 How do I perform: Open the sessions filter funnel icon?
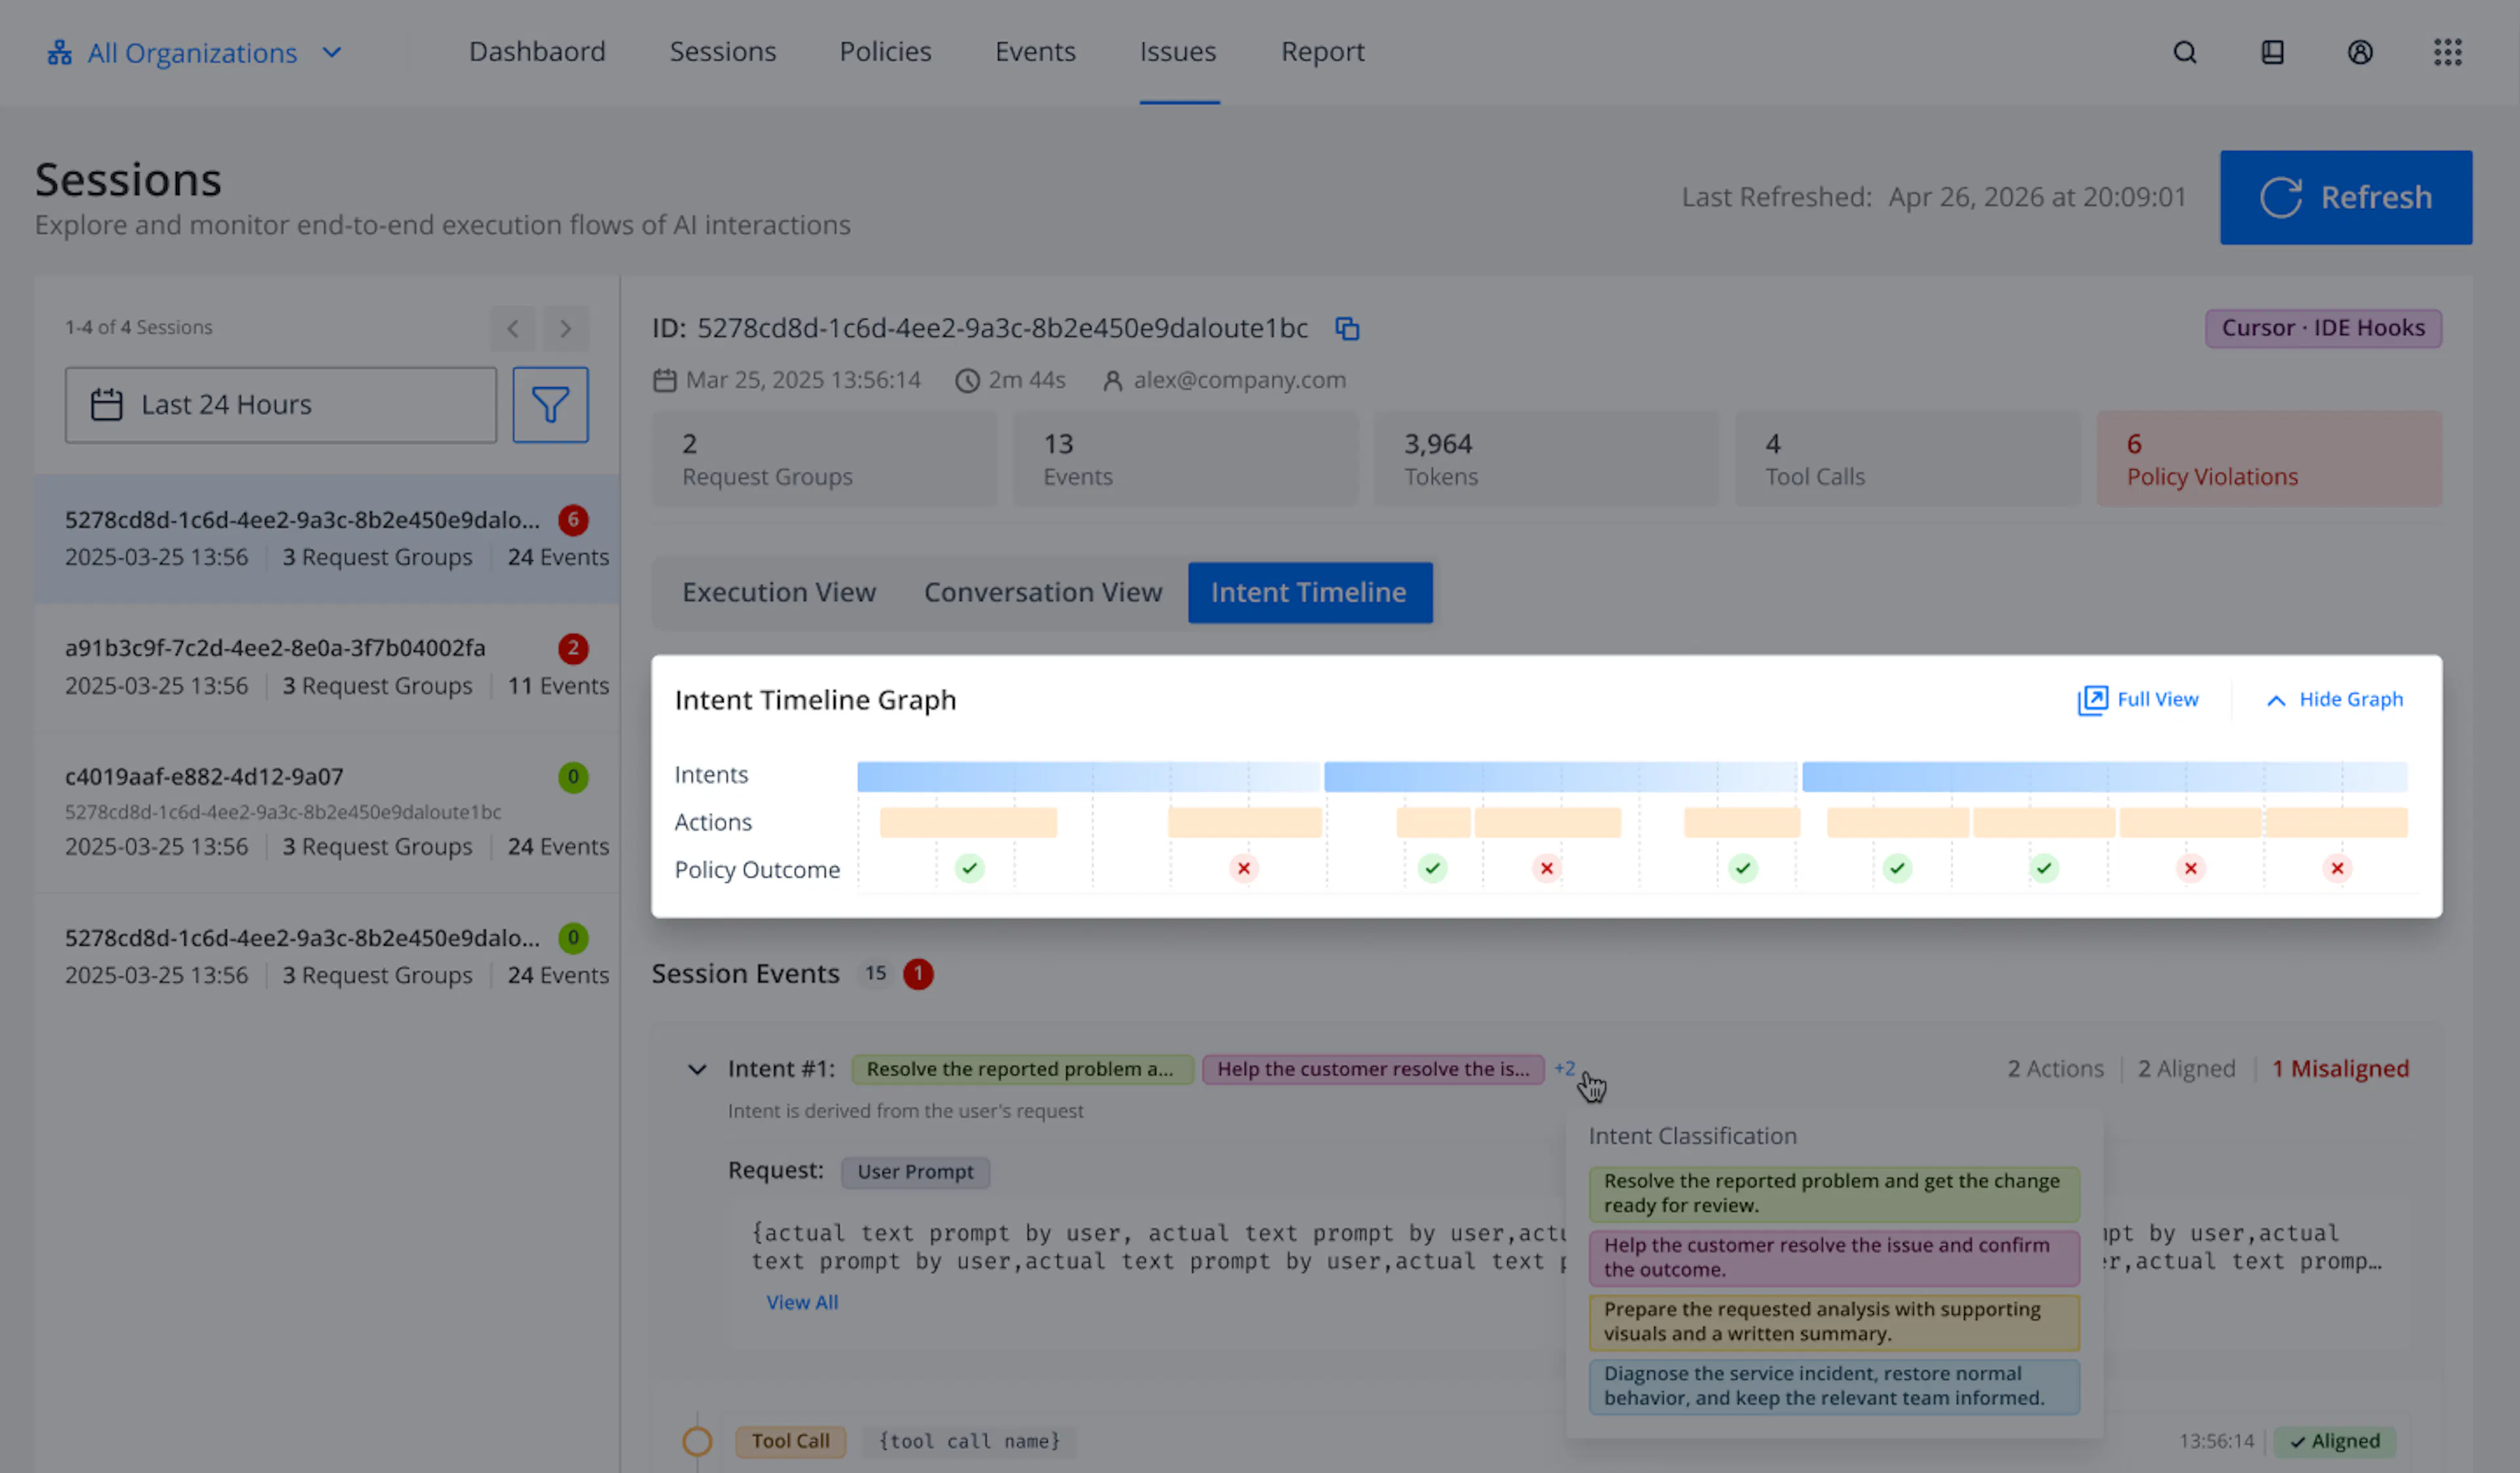(551, 405)
